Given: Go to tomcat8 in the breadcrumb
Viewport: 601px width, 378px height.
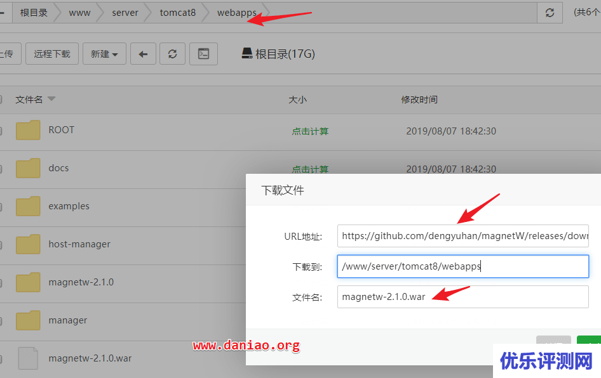Looking at the screenshot, I should pyautogui.click(x=177, y=13).
